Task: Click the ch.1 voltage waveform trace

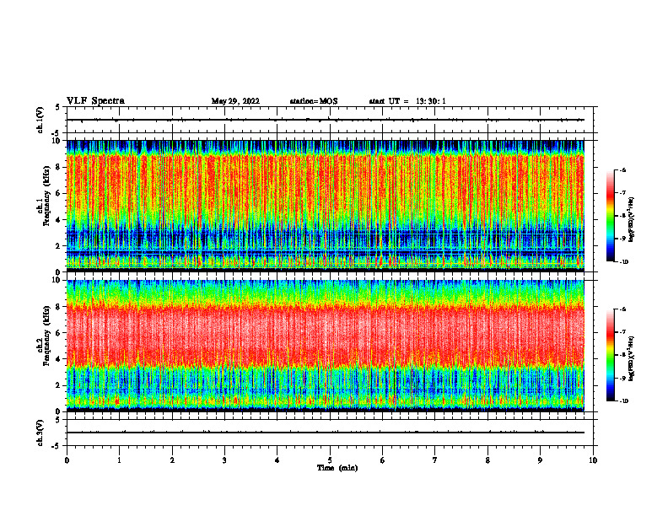Action: 325,120
